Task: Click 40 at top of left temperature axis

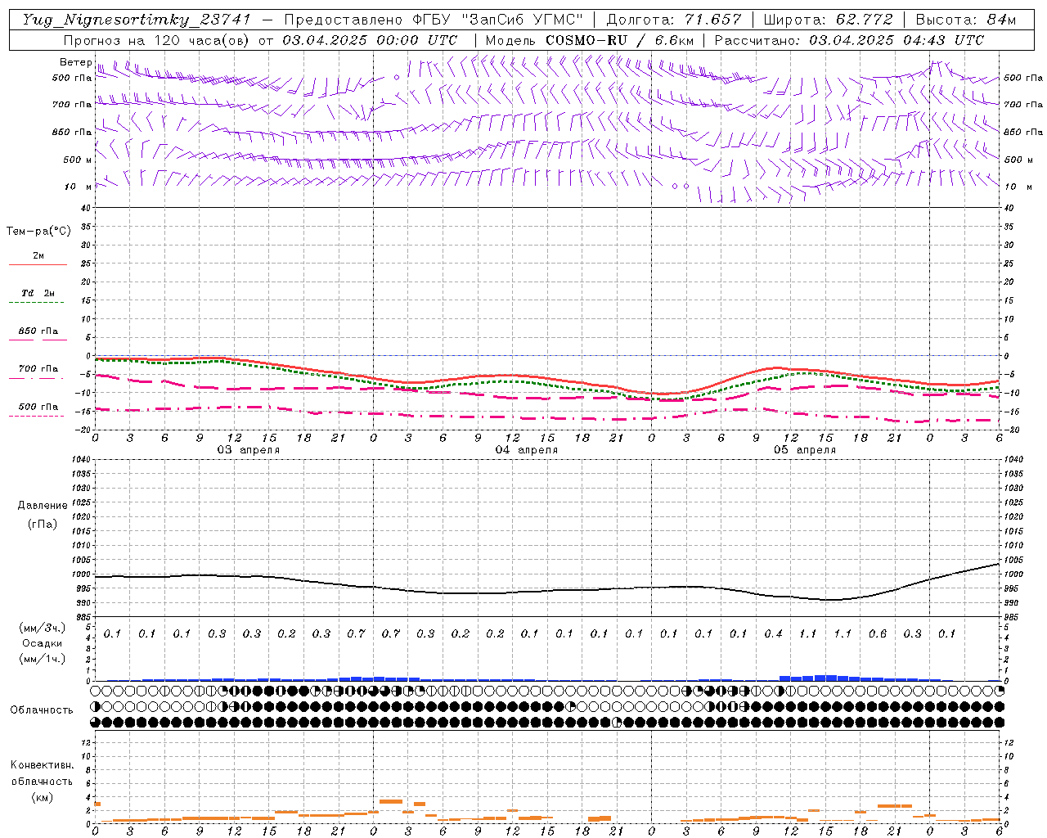Action: pyautogui.click(x=86, y=209)
